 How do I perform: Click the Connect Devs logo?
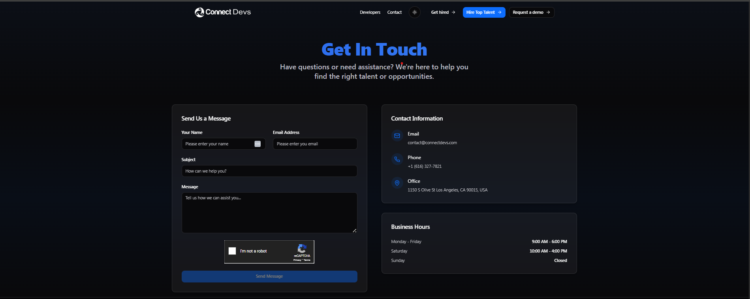223,12
